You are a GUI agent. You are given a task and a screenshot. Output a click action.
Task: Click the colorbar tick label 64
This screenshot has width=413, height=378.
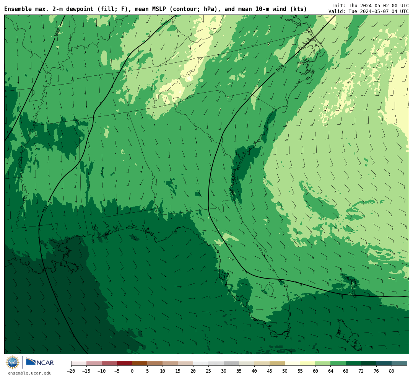coord(331,371)
